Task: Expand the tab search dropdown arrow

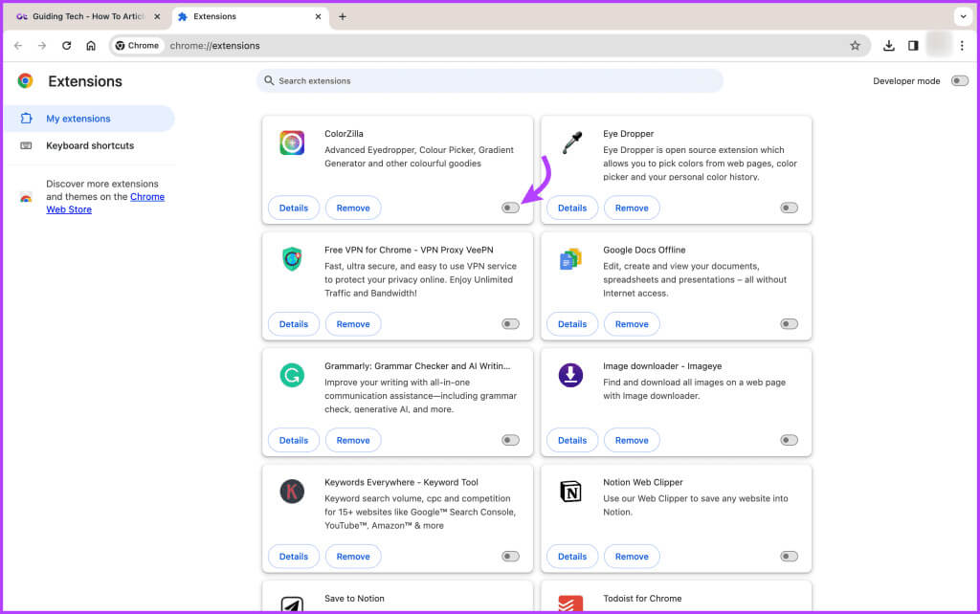Action: tap(963, 17)
